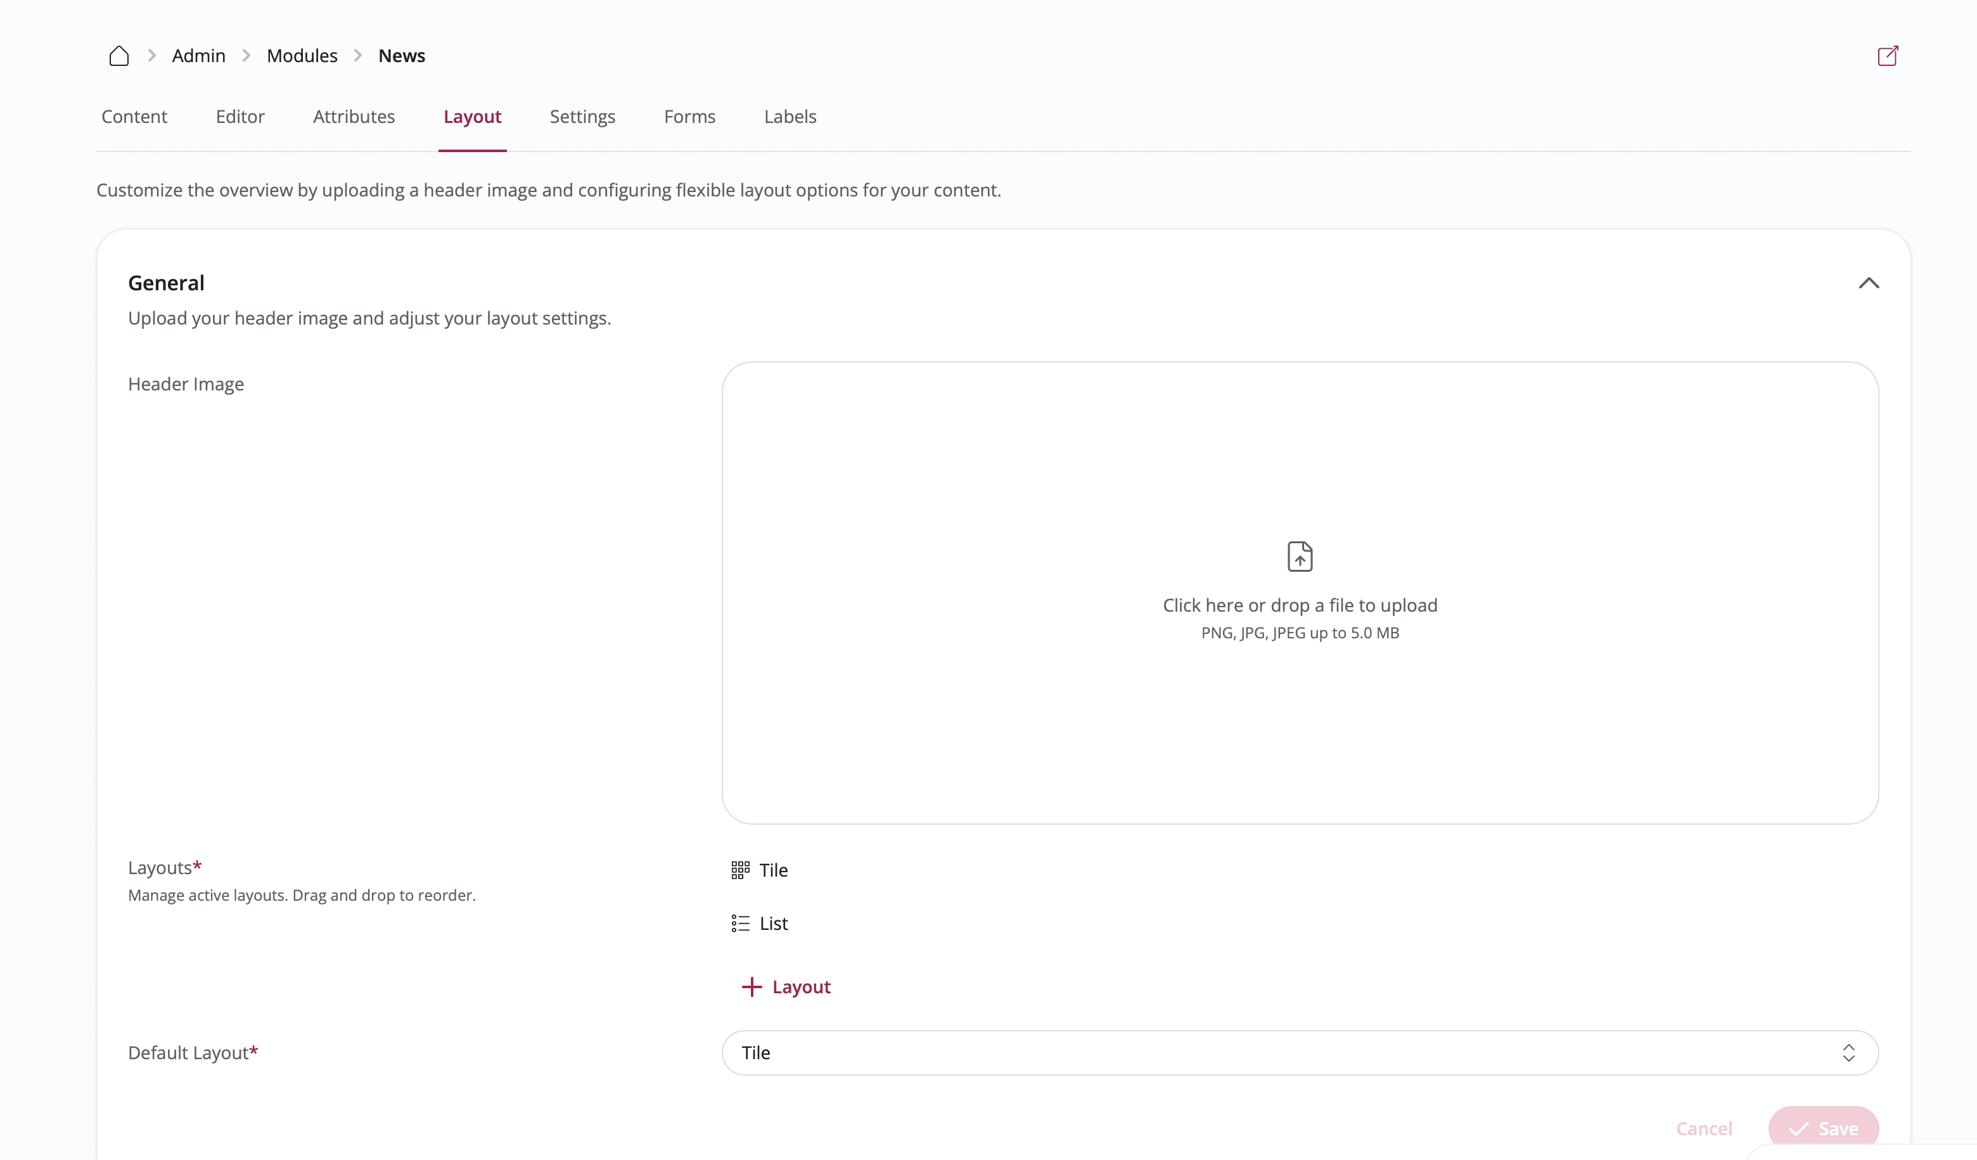The width and height of the screenshot is (1977, 1160).
Task: Click the Tile layout grid icon
Action: pyautogui.click(x=740, y=870)
